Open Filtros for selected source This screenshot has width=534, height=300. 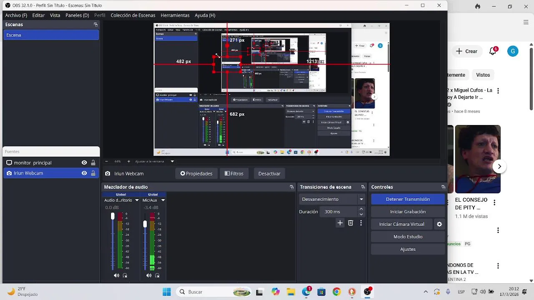[234, 173]
